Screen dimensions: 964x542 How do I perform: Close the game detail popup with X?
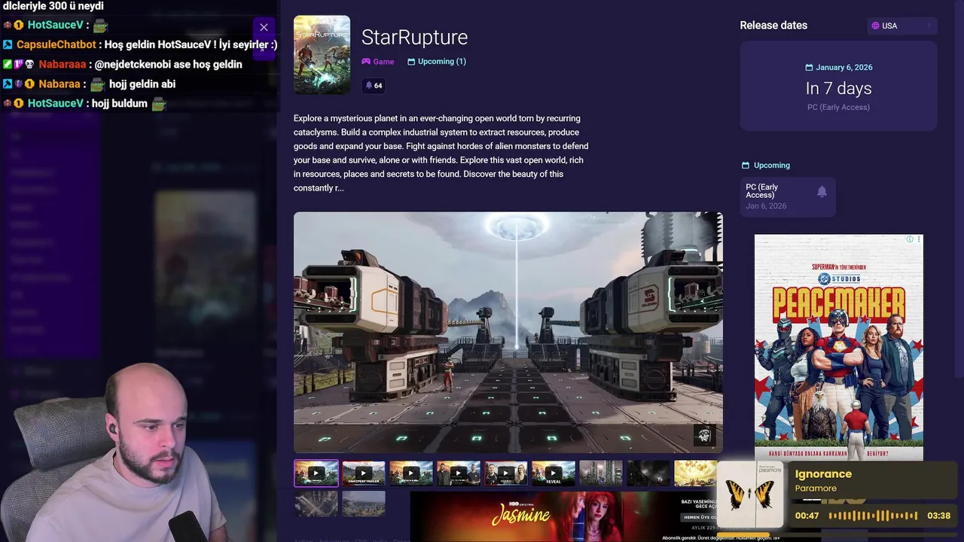coord(264,27)
